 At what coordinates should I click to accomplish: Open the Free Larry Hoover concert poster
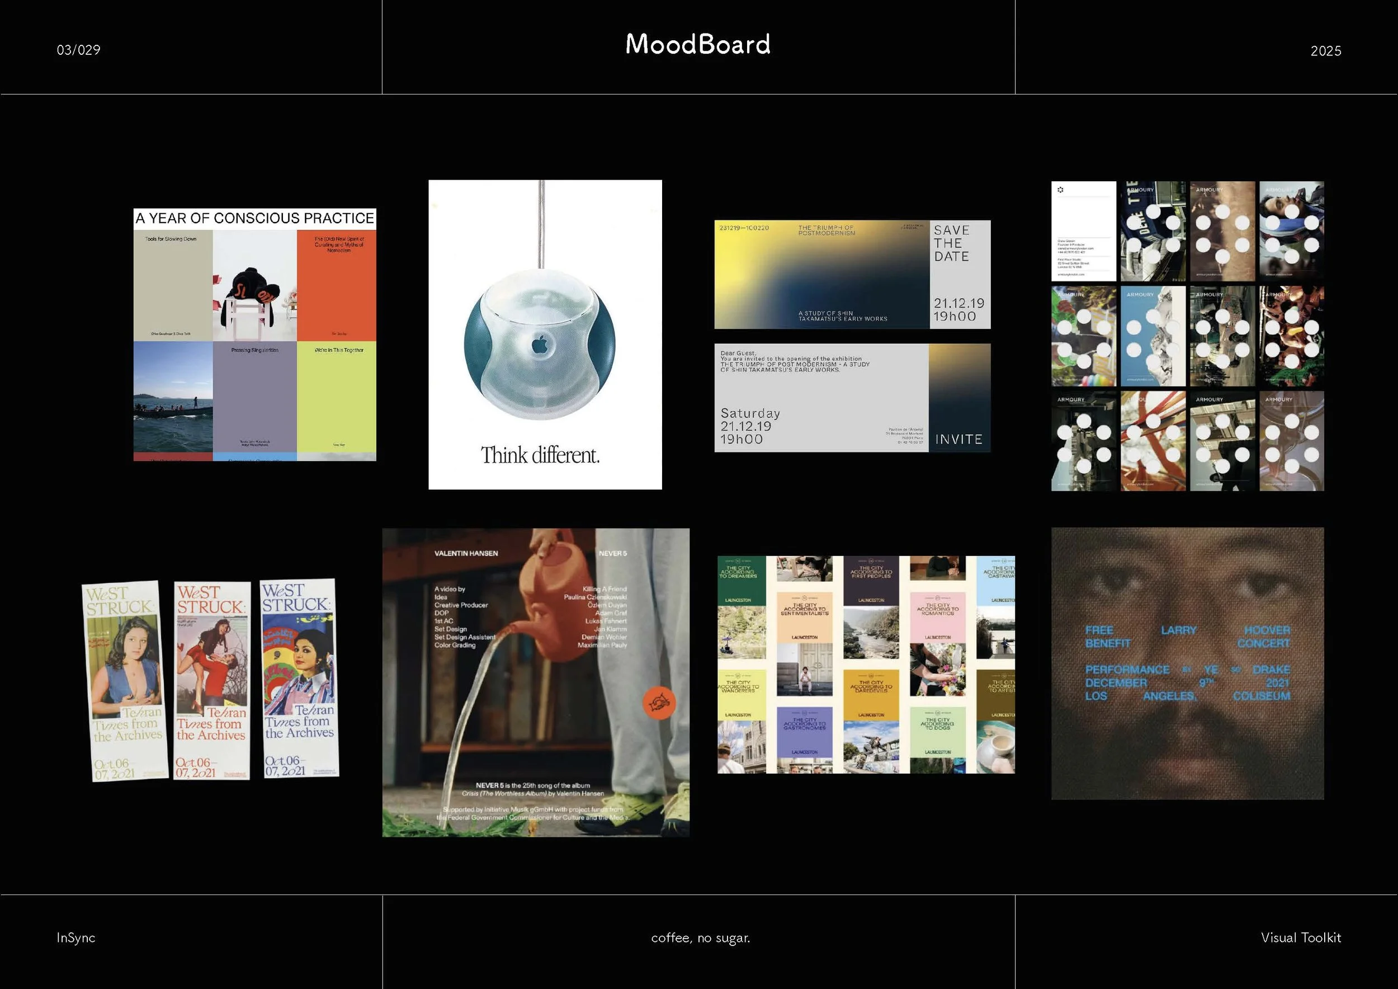pyautogui.click(x=1187, y=663)
